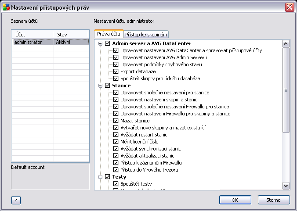Toggle Upravovat nastavení skupin a stanic checkbox
The height and width of the screenshot is (211, 297).
click(x=116, y=100)
